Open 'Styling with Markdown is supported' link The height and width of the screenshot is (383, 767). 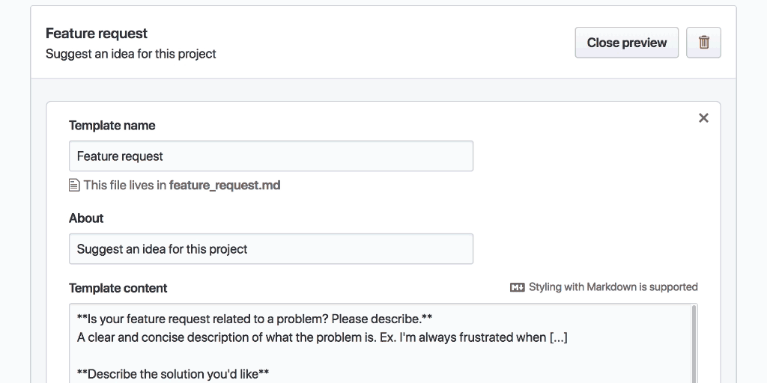click(x=613, y=287)
